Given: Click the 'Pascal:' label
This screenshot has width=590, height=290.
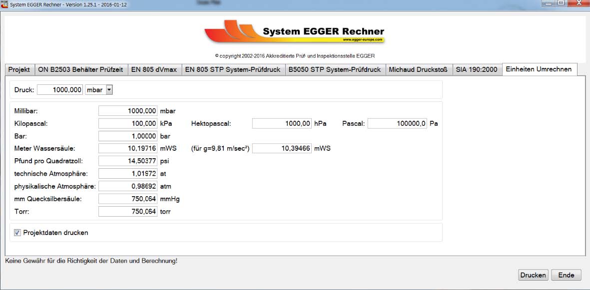Looking at the screenshot, I should (353, 123).
